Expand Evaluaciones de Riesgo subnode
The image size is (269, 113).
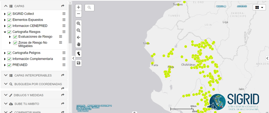tap(10, 37)
